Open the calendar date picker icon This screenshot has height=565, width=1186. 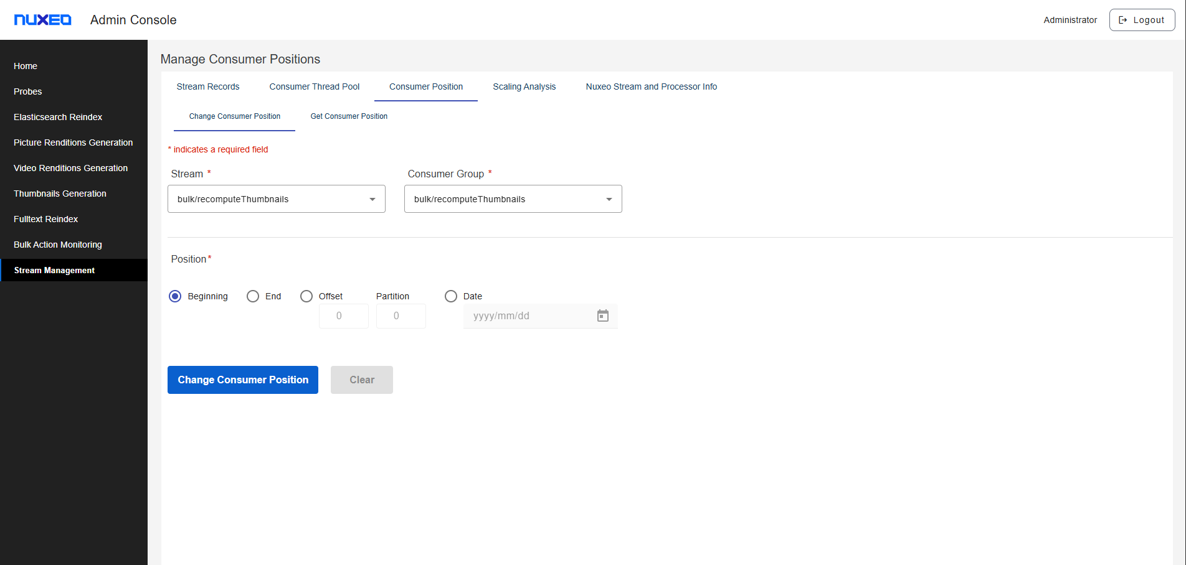pos(602,316)
